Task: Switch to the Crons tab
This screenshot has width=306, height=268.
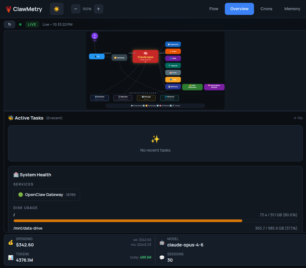Action: coord(266,9)
